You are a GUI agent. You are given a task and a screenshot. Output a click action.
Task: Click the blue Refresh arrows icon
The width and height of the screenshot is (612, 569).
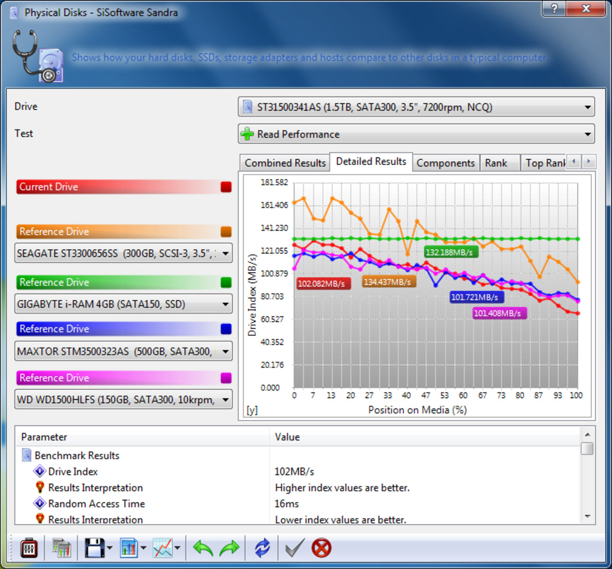click(x=262, y=548)
